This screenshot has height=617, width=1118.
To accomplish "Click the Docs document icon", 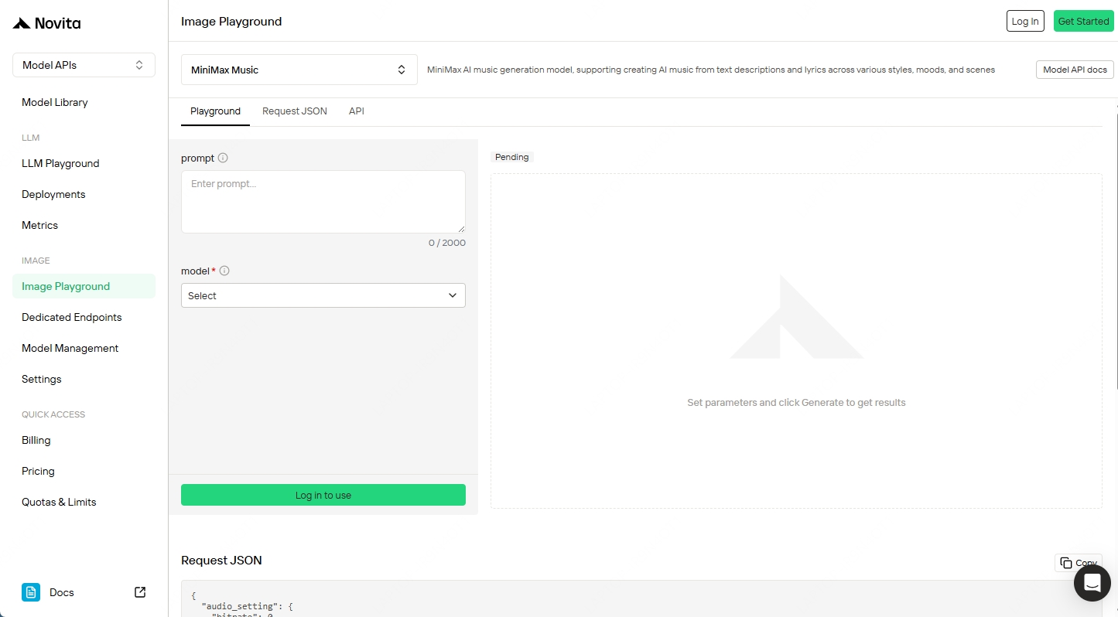I will point(31,592).
